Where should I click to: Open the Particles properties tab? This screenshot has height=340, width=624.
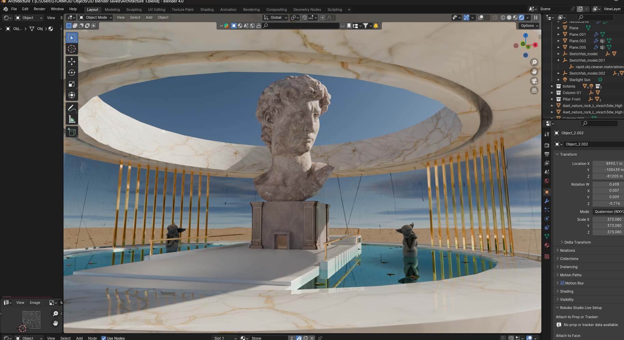pyautogui.click(x=547, y=210)
